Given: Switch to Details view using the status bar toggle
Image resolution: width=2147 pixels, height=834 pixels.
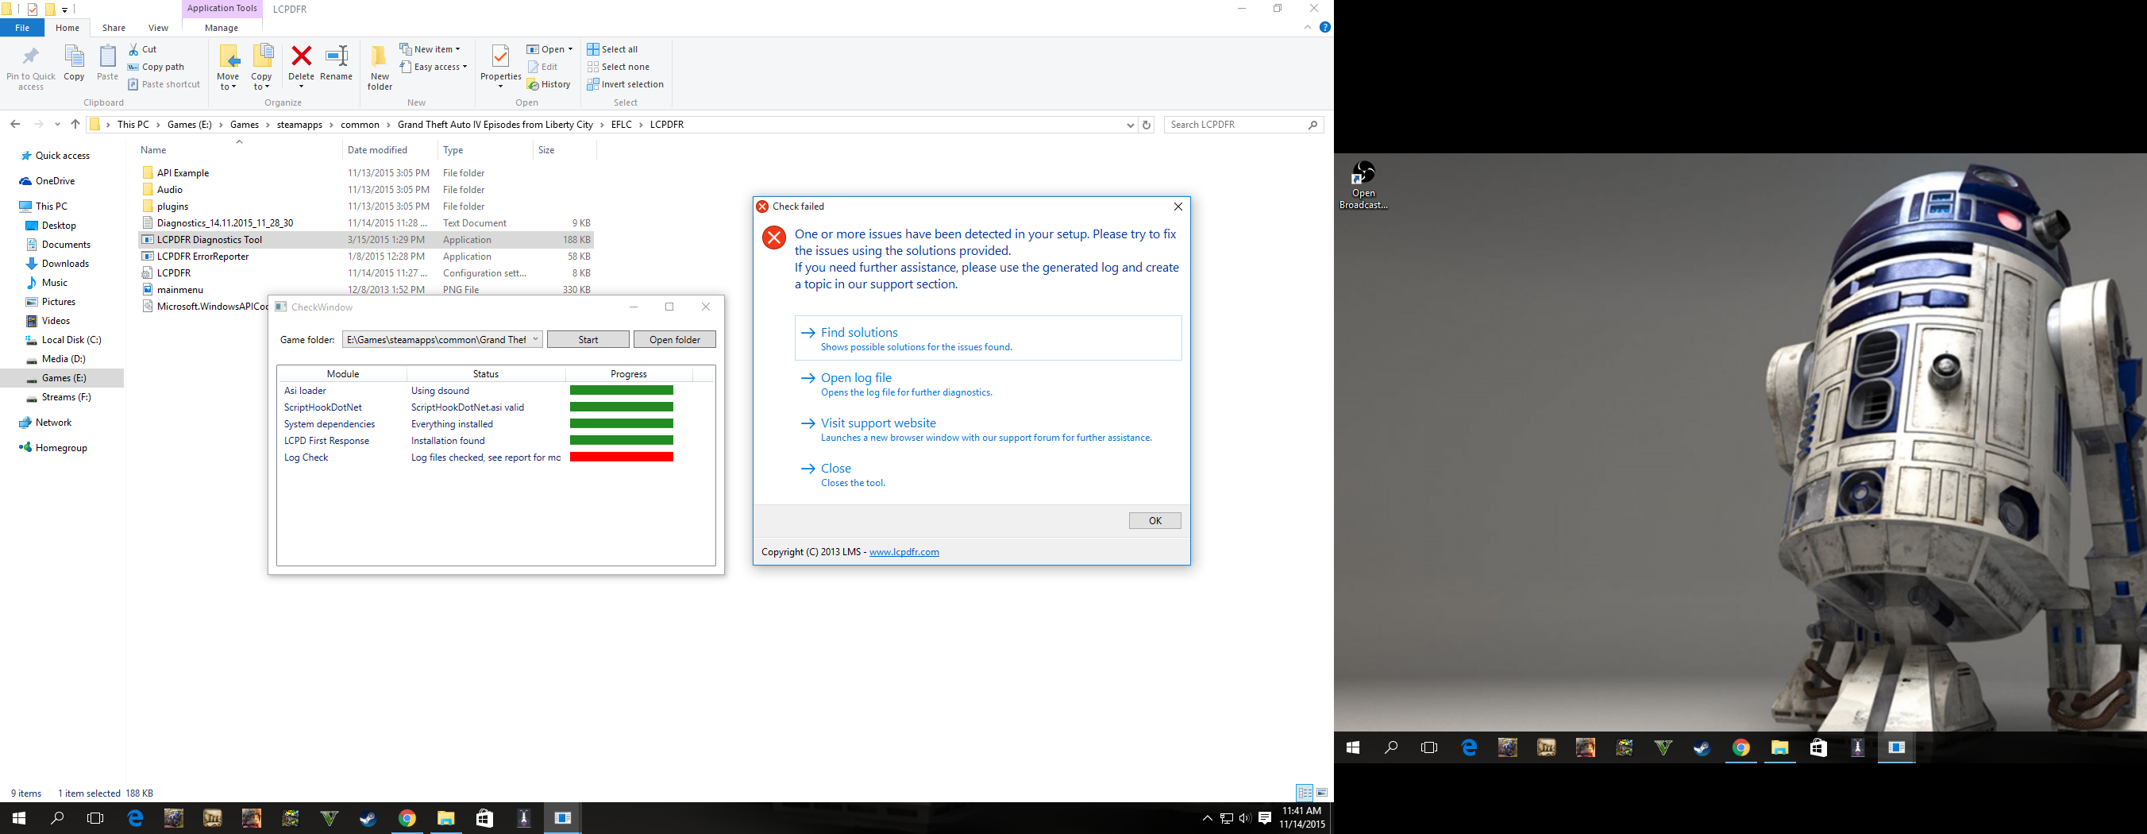Looking at the screenshot, I should [x=1305, y=793].
